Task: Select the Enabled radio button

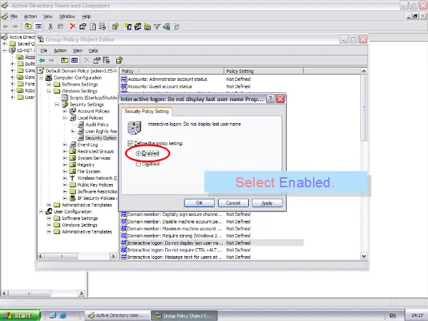Action: point(138,154)
